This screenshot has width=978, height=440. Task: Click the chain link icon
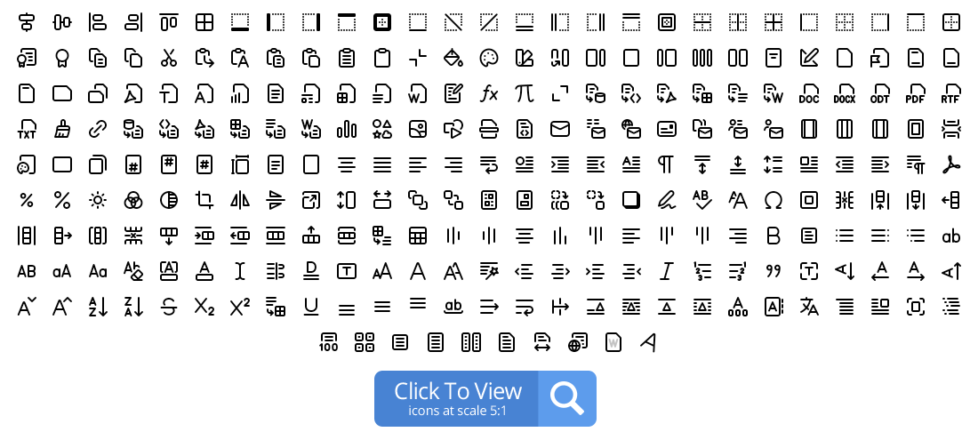coord(97,129)
